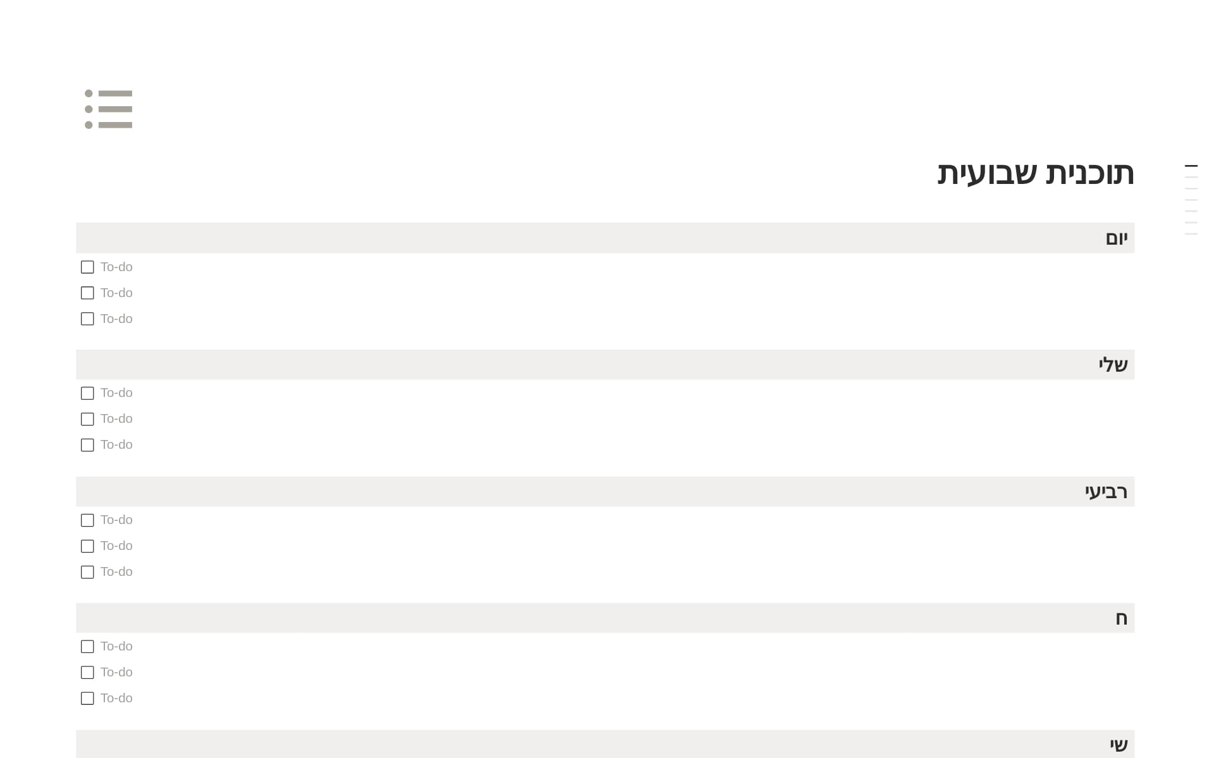
Task: Tick the second To-do checkbox under יום
Action: point(87,293)
